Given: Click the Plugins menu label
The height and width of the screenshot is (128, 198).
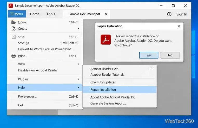Looking at the screenshot, I should pyautogui.click(x=23, y=79).
